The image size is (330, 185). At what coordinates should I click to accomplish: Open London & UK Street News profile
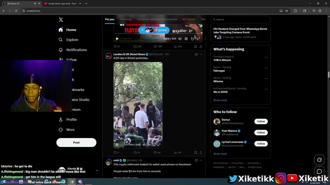click(129, 54)
